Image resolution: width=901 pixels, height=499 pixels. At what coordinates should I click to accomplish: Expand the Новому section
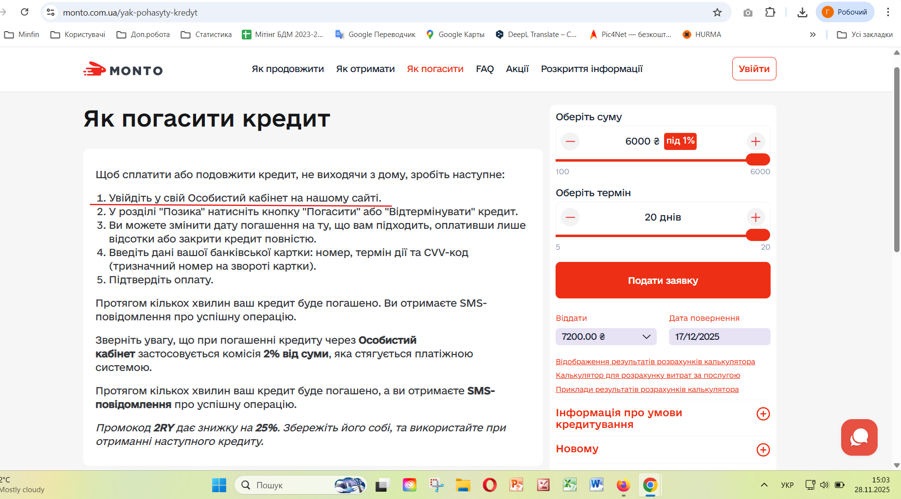[763, 450]
